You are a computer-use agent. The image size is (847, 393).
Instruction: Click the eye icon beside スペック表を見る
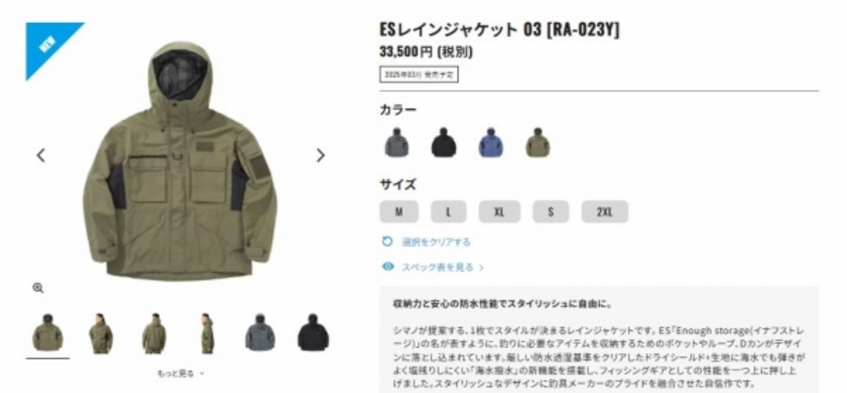coord(388,267)
